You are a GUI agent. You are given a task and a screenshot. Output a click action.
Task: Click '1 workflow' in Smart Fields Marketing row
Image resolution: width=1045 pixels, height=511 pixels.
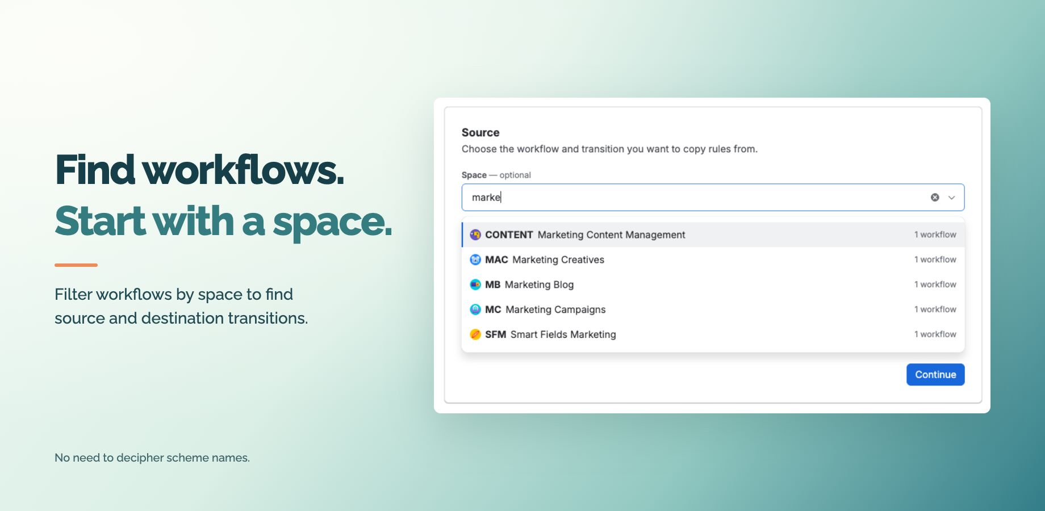coord(935,334)
